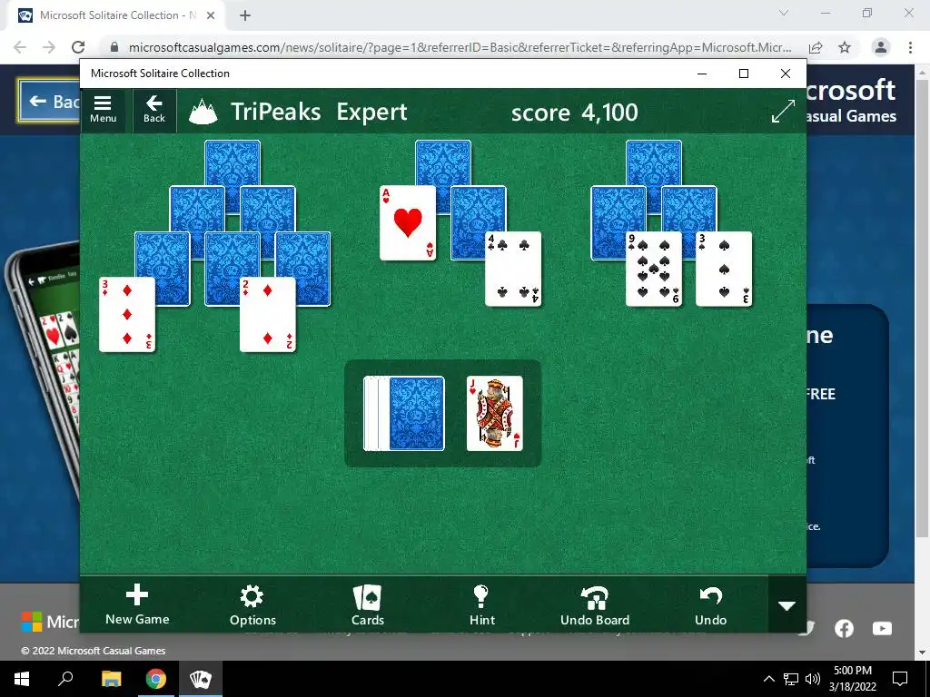This screenshot has width=930, height=697.
Task: Navigate back in Chrome browser
Action: coord(20,47)
